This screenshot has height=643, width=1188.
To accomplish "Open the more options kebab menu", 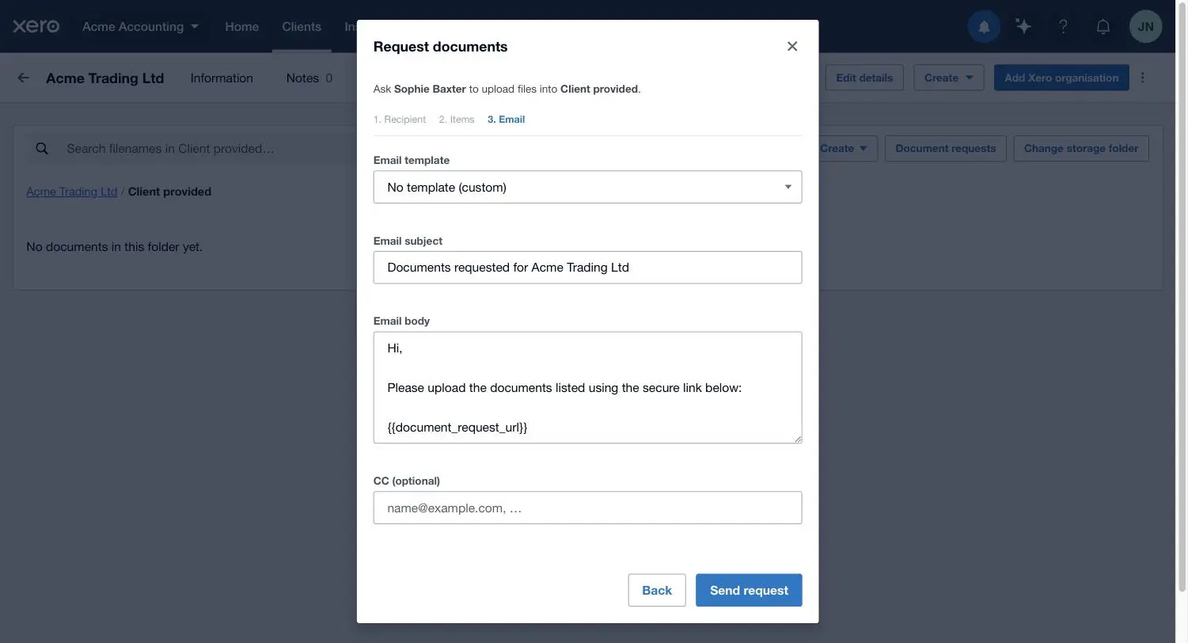I will (x=1142, y=78).
